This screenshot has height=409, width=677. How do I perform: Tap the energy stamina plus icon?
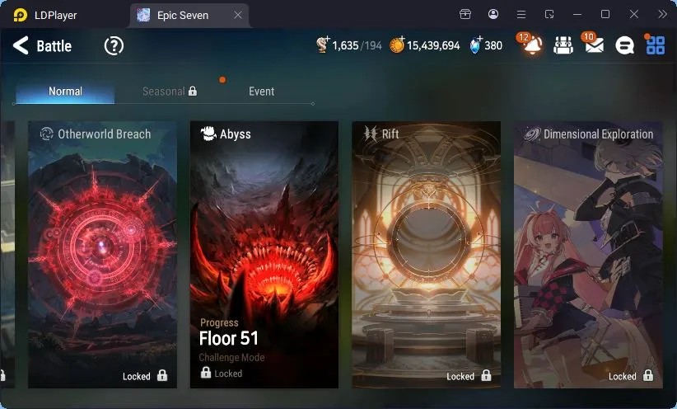323,45
